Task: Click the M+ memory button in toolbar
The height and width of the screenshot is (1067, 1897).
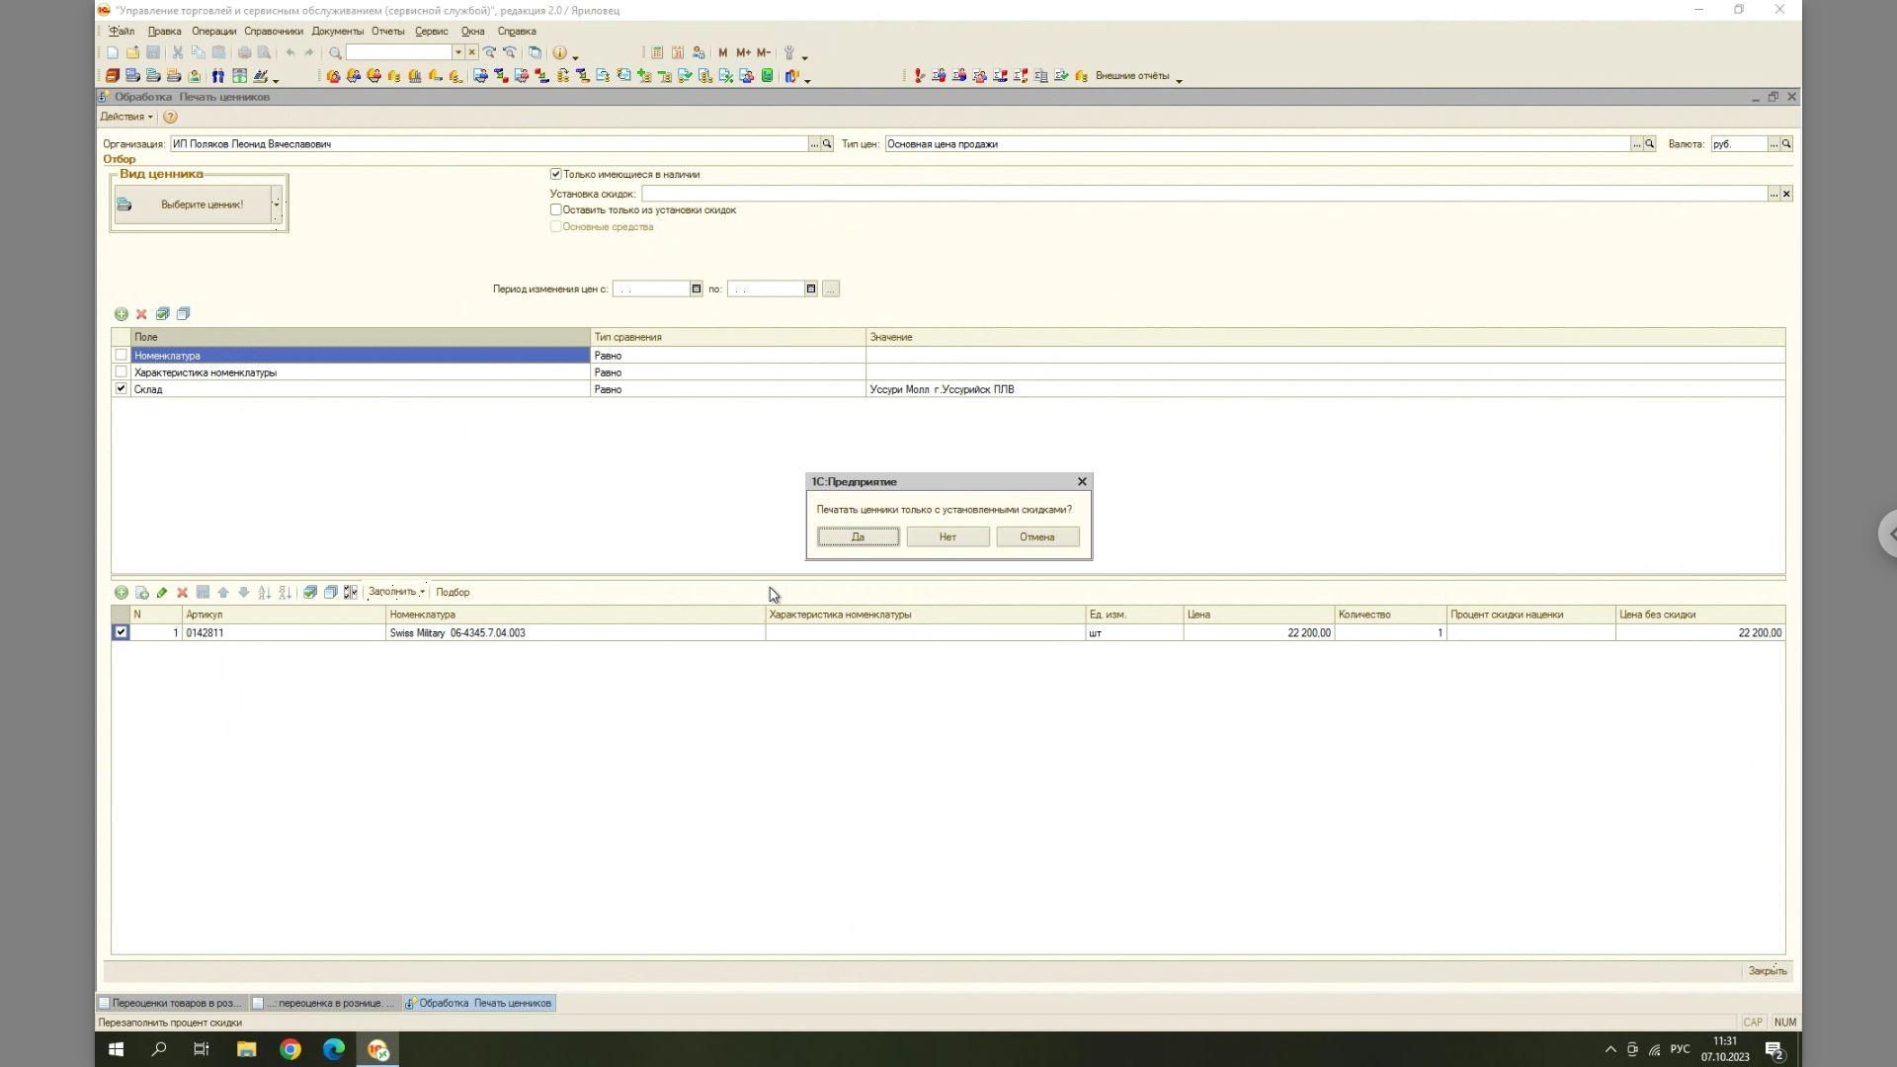Action: click(x=743, y=53)
